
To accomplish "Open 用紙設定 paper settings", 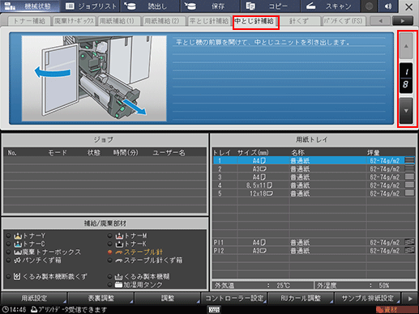I will [x=34, y=299].
